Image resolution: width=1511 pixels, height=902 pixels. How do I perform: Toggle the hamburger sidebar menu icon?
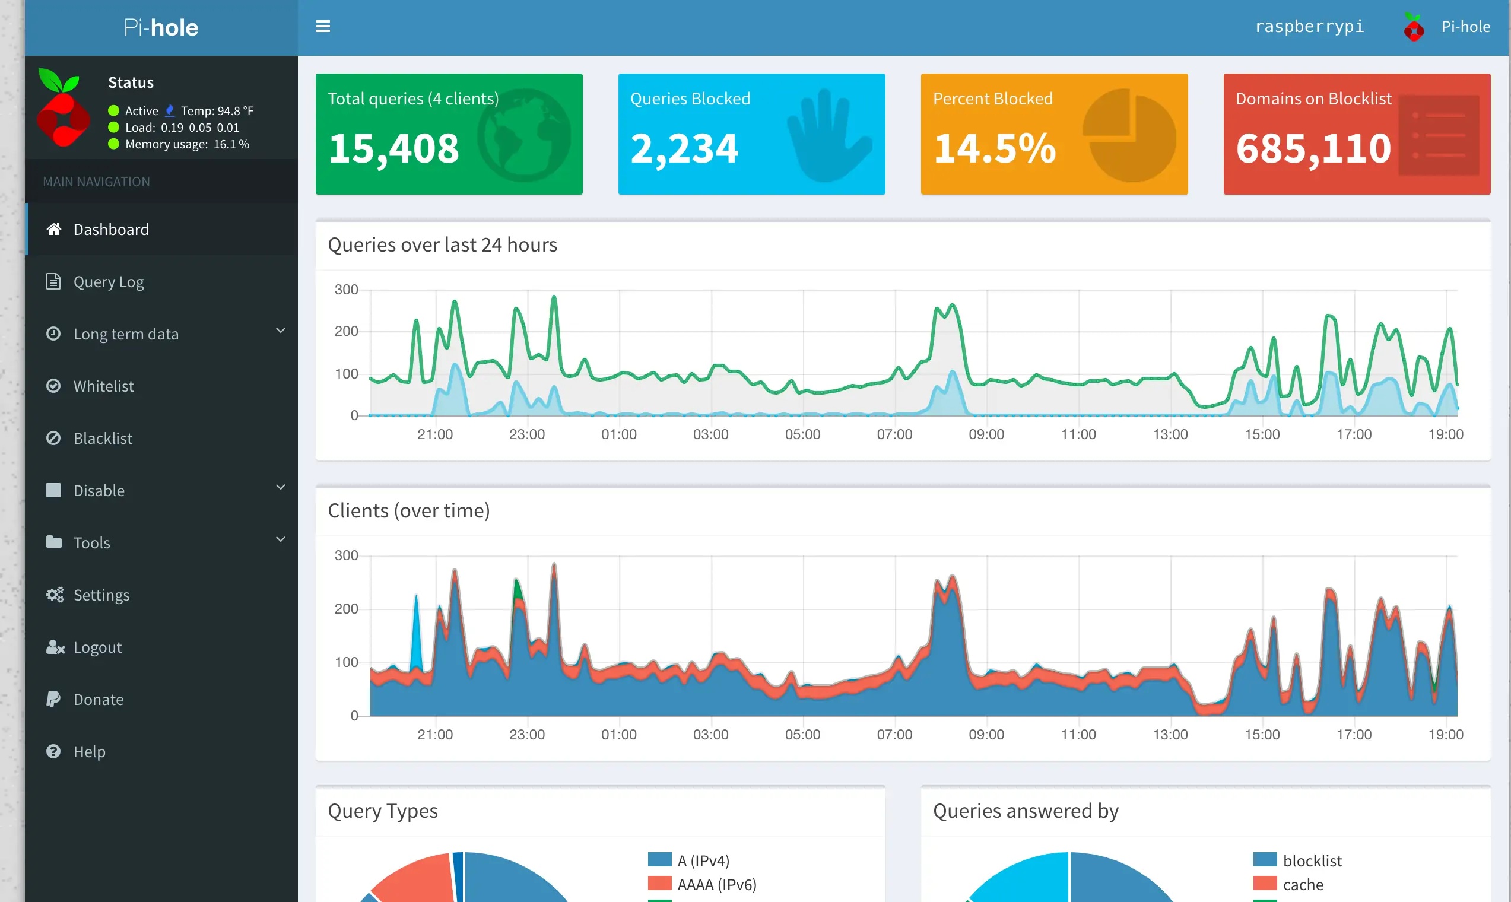click(x=323, y=27)
